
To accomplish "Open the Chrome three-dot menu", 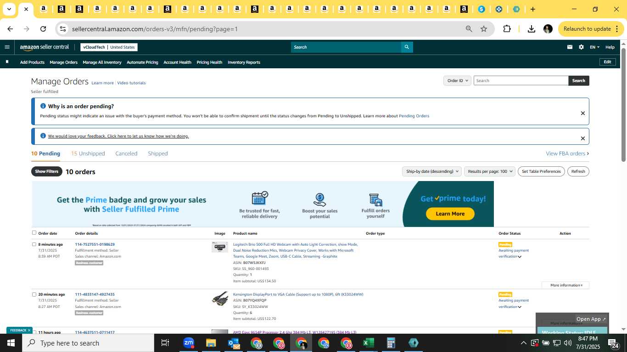I will pyautogui.click(x=617, y=29).
